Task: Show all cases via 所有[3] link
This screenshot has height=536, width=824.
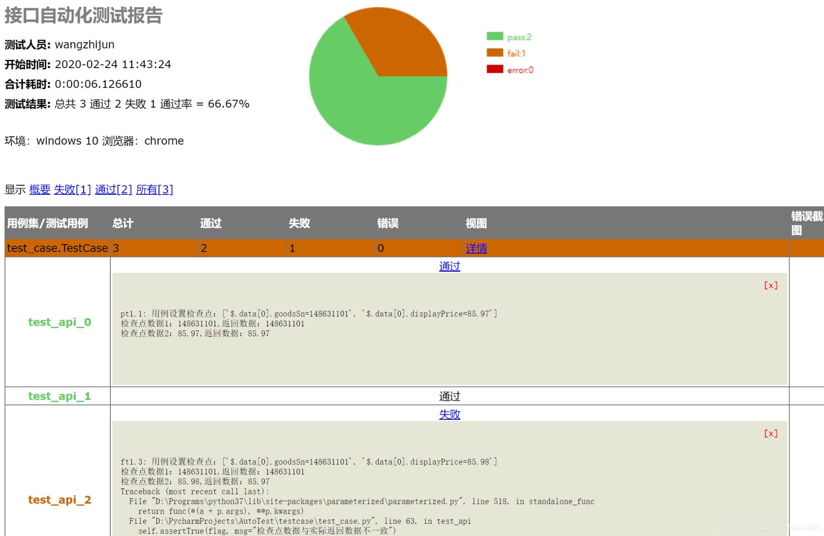Action: (154, 190)
